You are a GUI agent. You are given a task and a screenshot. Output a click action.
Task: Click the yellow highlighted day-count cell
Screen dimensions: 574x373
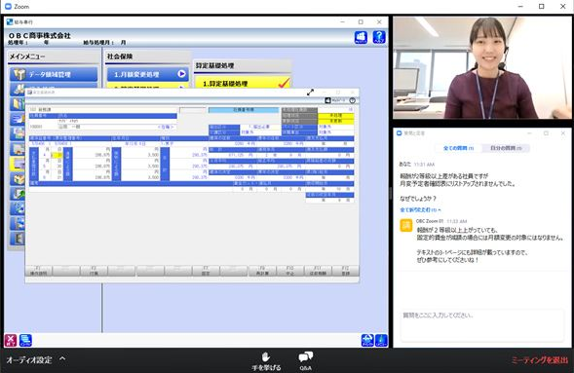click(x=57, y=155)
